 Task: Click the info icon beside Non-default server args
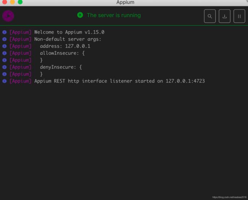[5, 39]
